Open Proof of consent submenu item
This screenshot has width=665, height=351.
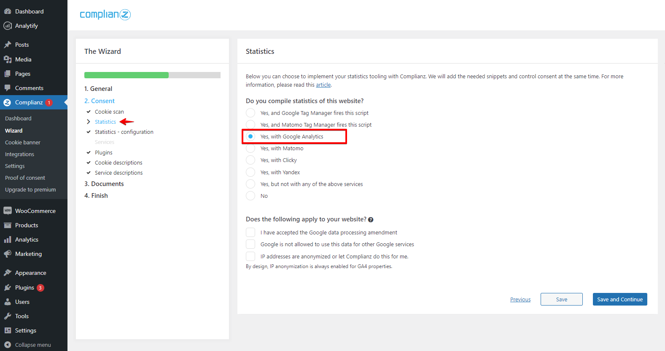tap(25, 178)
